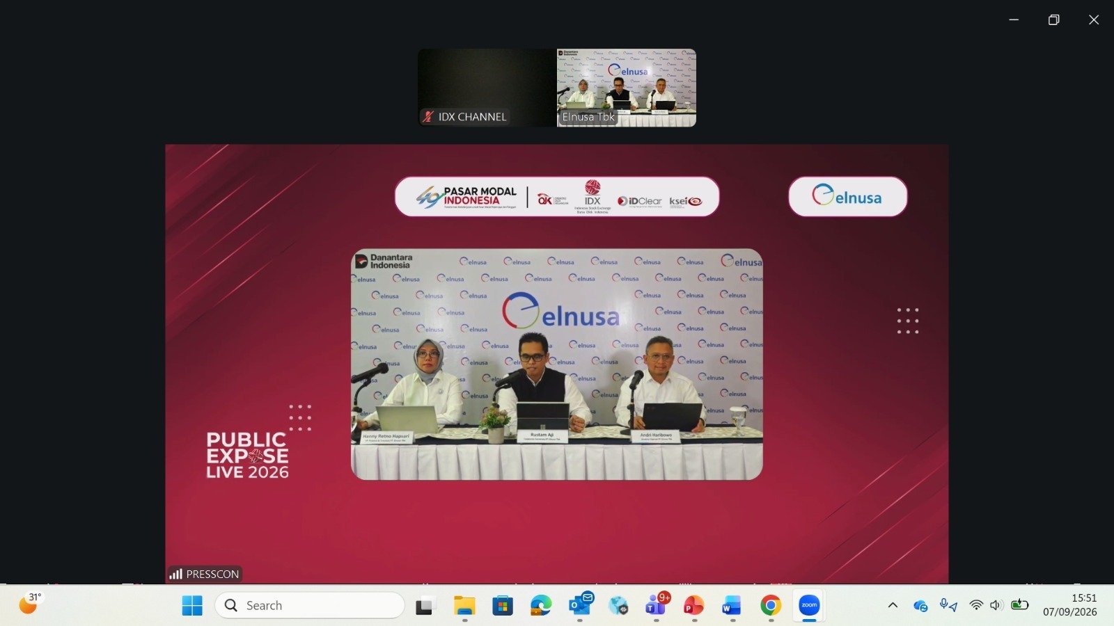Select the Elnusa Tbk video thumbnail
The height and width of the screenshot is (626, 1114).
(627, 88)
